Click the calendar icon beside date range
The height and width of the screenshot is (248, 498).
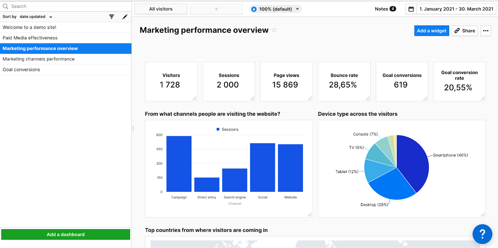[411, 9]
